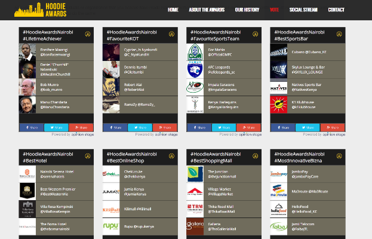
Task: Vote for Boniface Mwangi
Action: click(x=56, y=52)
